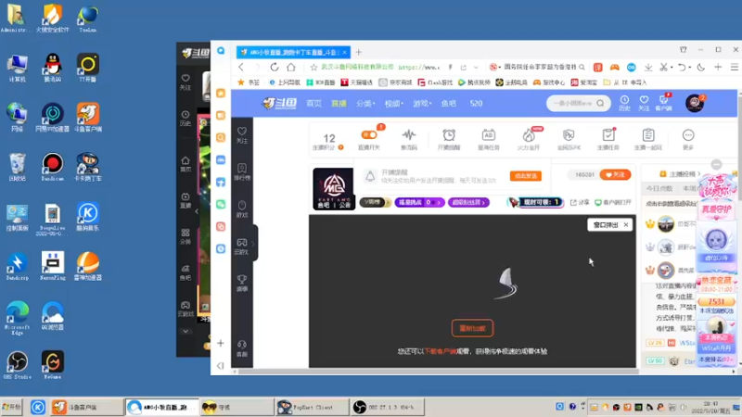
Task: Open the clipboard streamer icon
Action: 648,139
